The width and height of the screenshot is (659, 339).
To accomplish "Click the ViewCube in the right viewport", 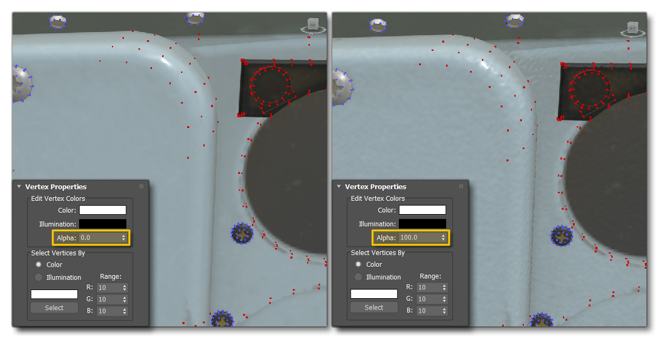I will 632,29.
